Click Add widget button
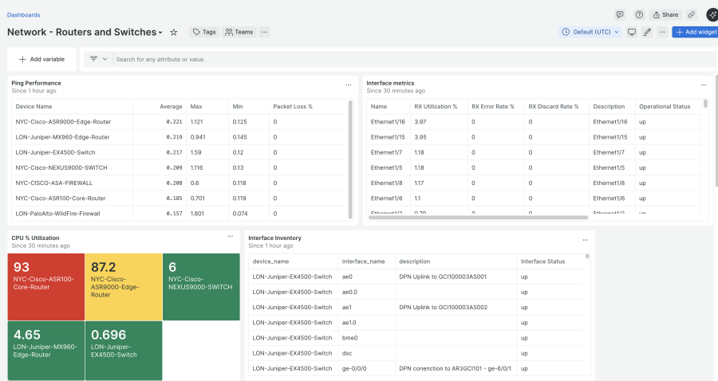This screenshot has width=718, height=381. (696, 32)
